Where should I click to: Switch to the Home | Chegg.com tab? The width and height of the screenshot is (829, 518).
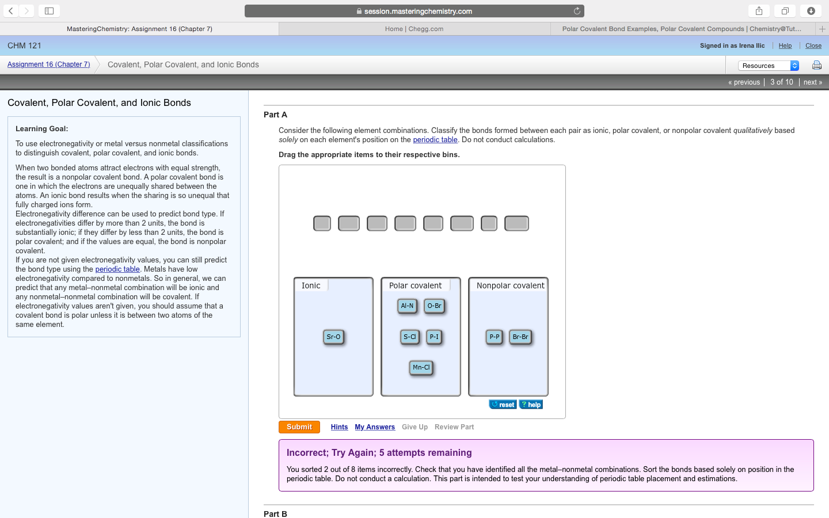click(414, 29)
